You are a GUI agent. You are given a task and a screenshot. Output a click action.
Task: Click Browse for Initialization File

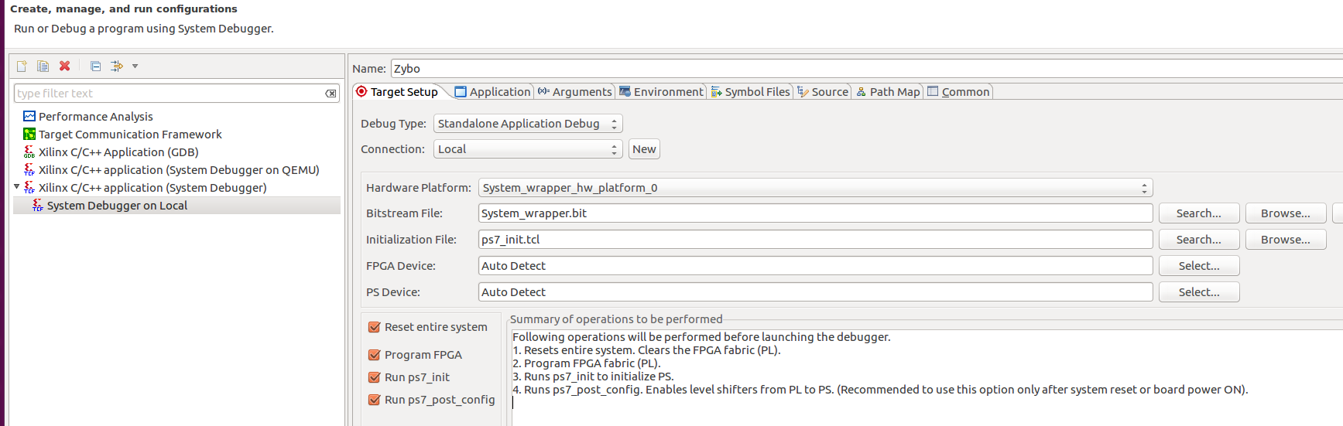[x=1286, y=240]
